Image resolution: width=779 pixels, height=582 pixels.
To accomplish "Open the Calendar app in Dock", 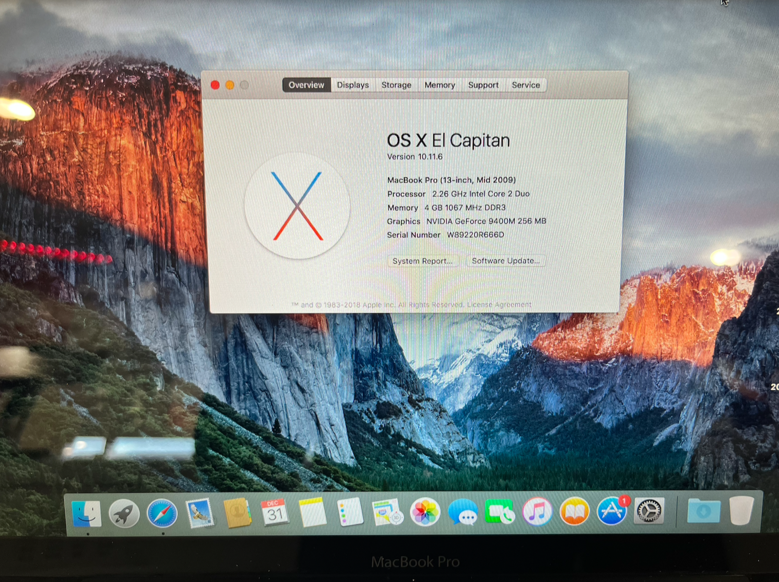I will 275,512.
